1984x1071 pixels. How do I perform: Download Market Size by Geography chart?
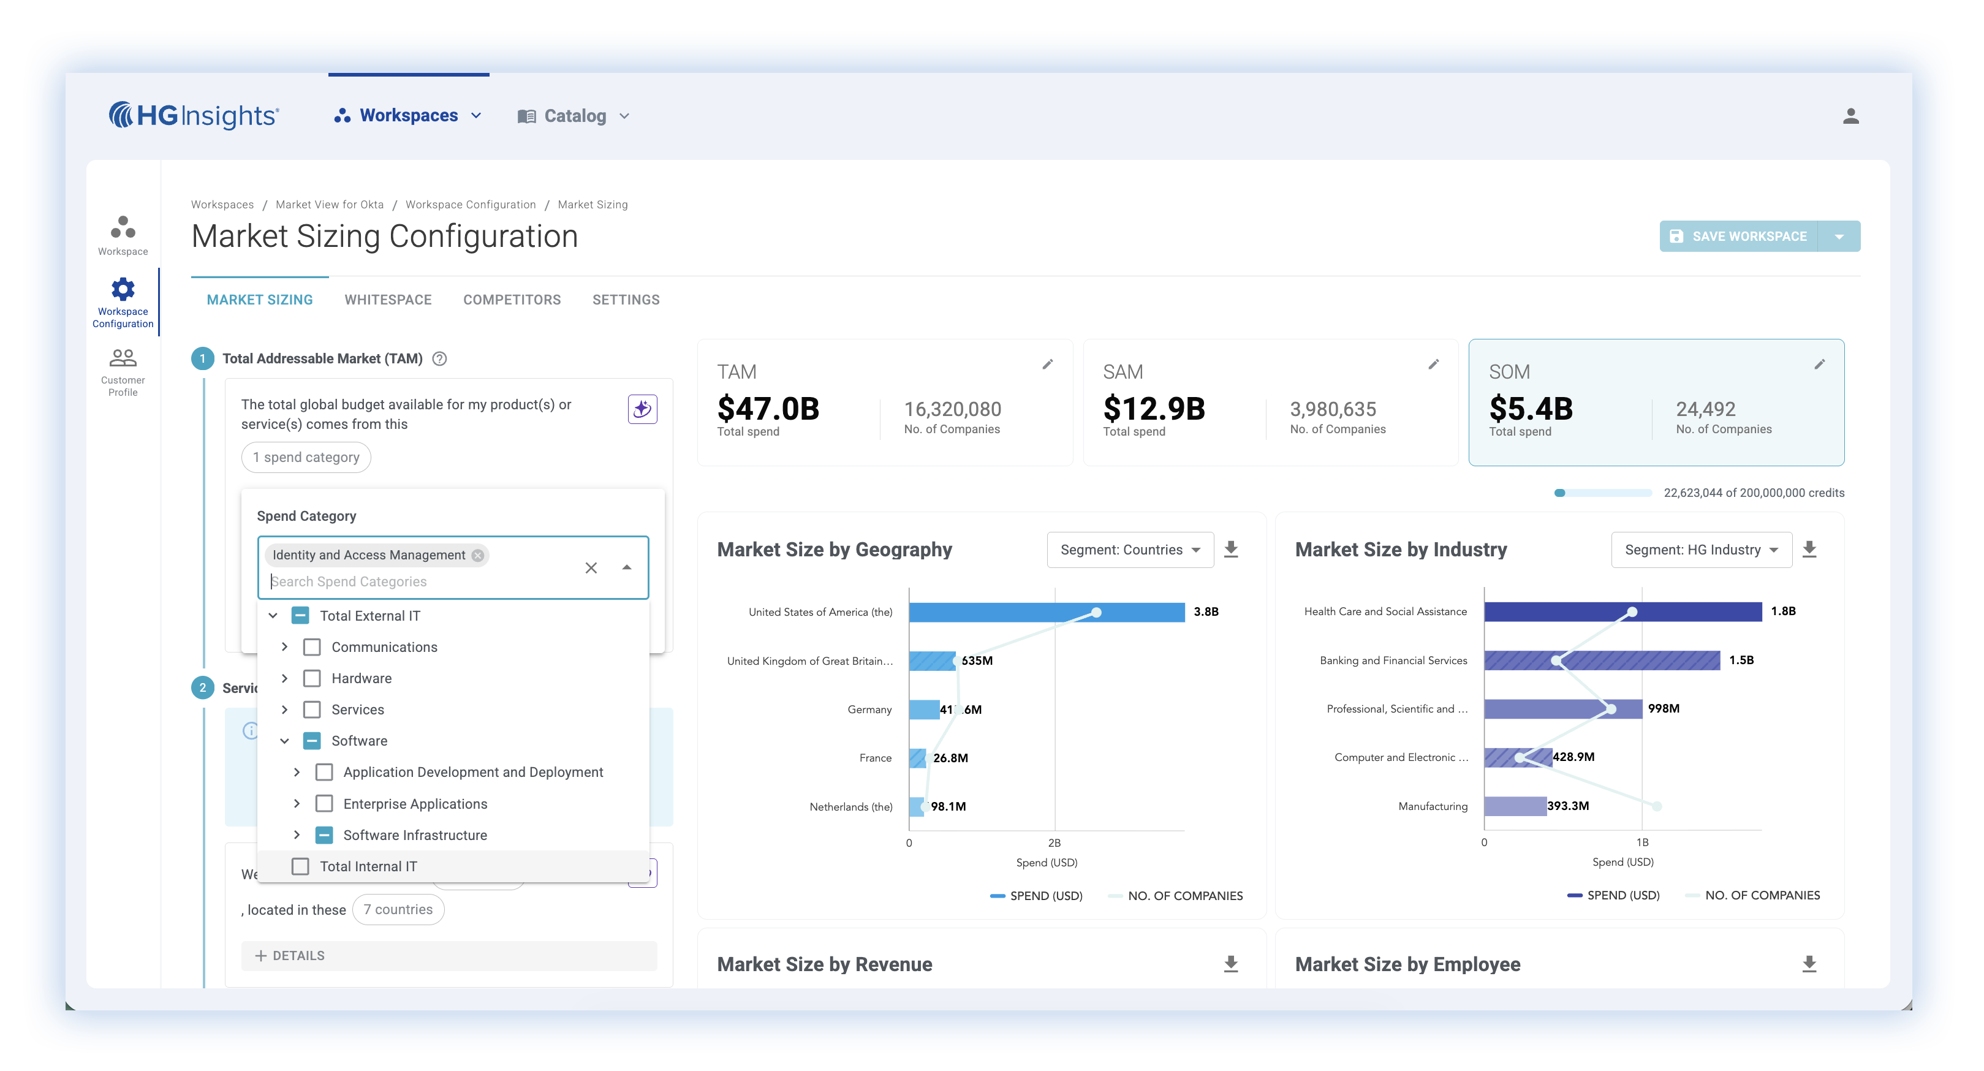click(x=1231, y=549)
